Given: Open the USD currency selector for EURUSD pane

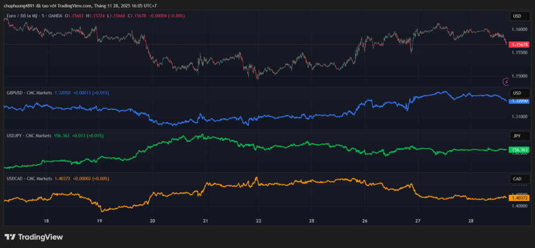Looking at the screenshot, I should (517, 16).
